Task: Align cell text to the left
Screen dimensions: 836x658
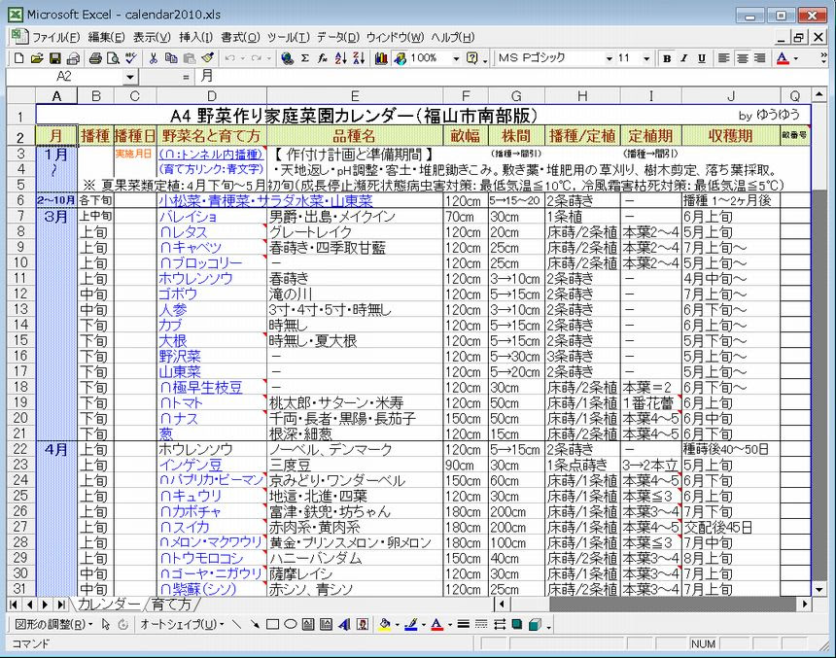Action: click(x=723, y=58)
